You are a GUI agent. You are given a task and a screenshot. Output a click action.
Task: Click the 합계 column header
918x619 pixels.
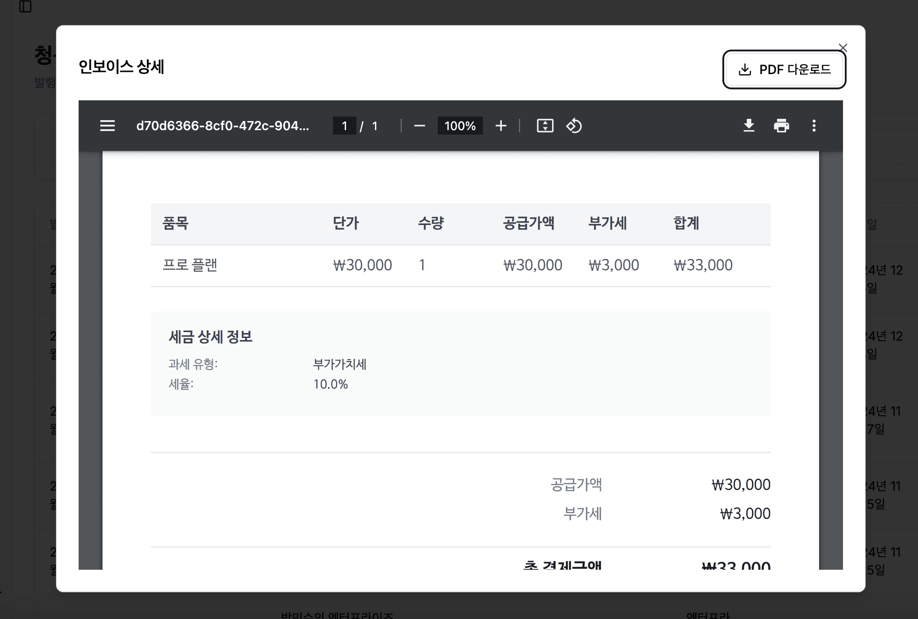[686, 223]
